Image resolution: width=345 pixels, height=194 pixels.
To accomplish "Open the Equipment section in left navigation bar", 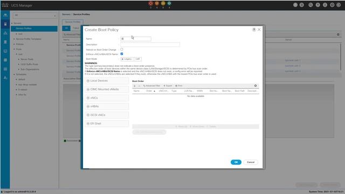I will point(5,15).
